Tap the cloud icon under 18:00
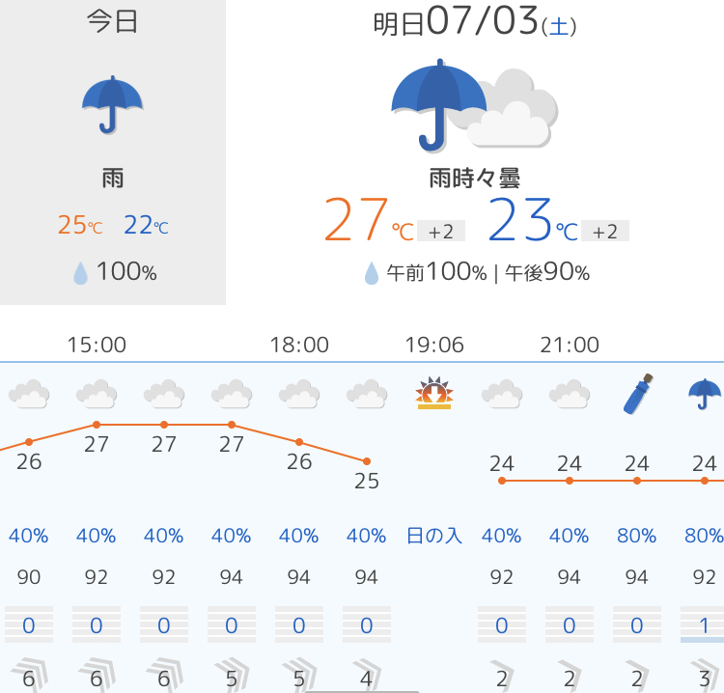Screen dimensions: 724x693 pyautogui.click(x=299, y=394)
